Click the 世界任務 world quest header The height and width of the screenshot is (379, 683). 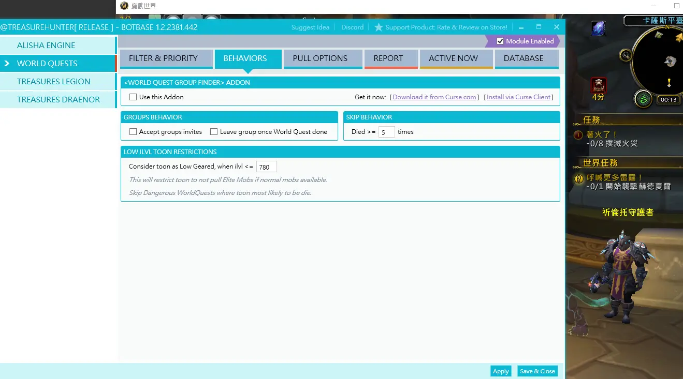[x=600, y=163]
